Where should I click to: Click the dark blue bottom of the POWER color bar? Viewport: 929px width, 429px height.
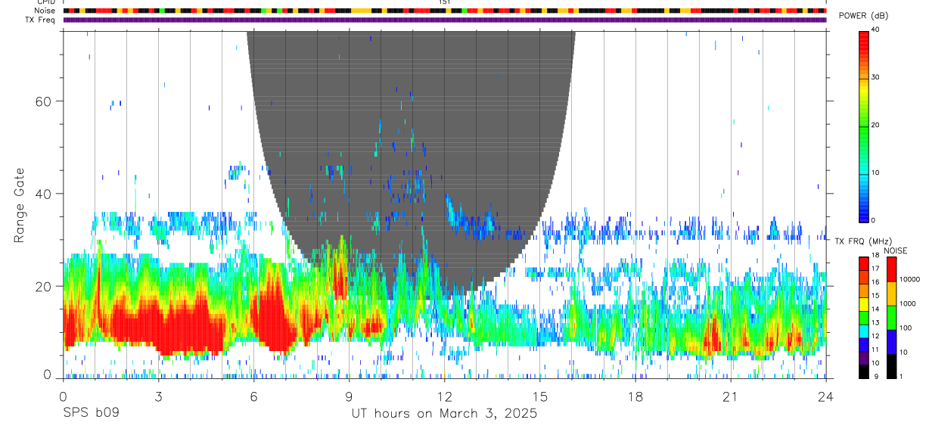click(863, 216)
